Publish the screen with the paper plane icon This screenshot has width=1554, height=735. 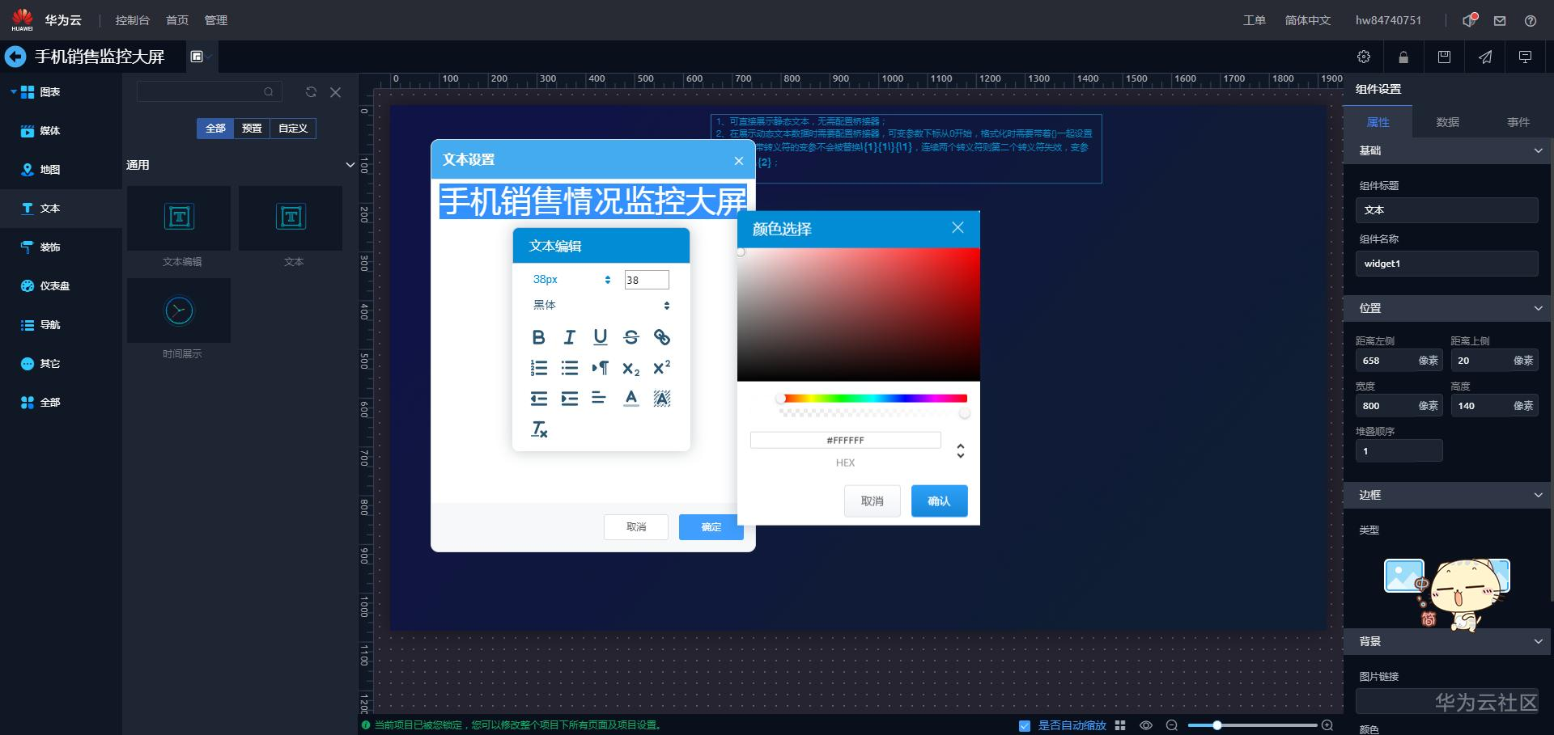click(x=1485, y=57)
